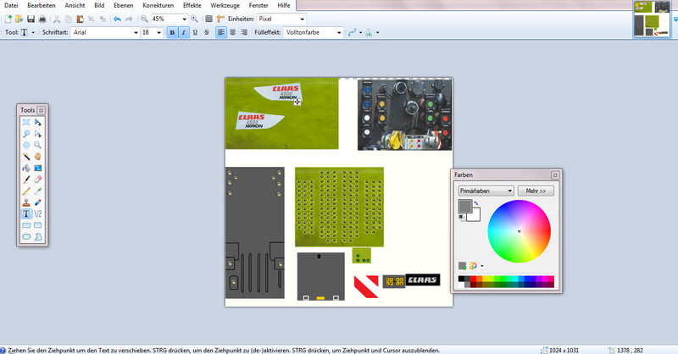The image size is (678, 354).
Task: Select the Gradient tool
Action: point(38,169)
